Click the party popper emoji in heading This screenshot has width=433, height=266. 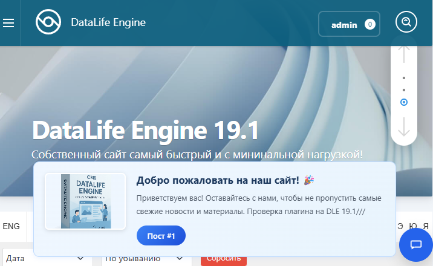tap(309, 180)
